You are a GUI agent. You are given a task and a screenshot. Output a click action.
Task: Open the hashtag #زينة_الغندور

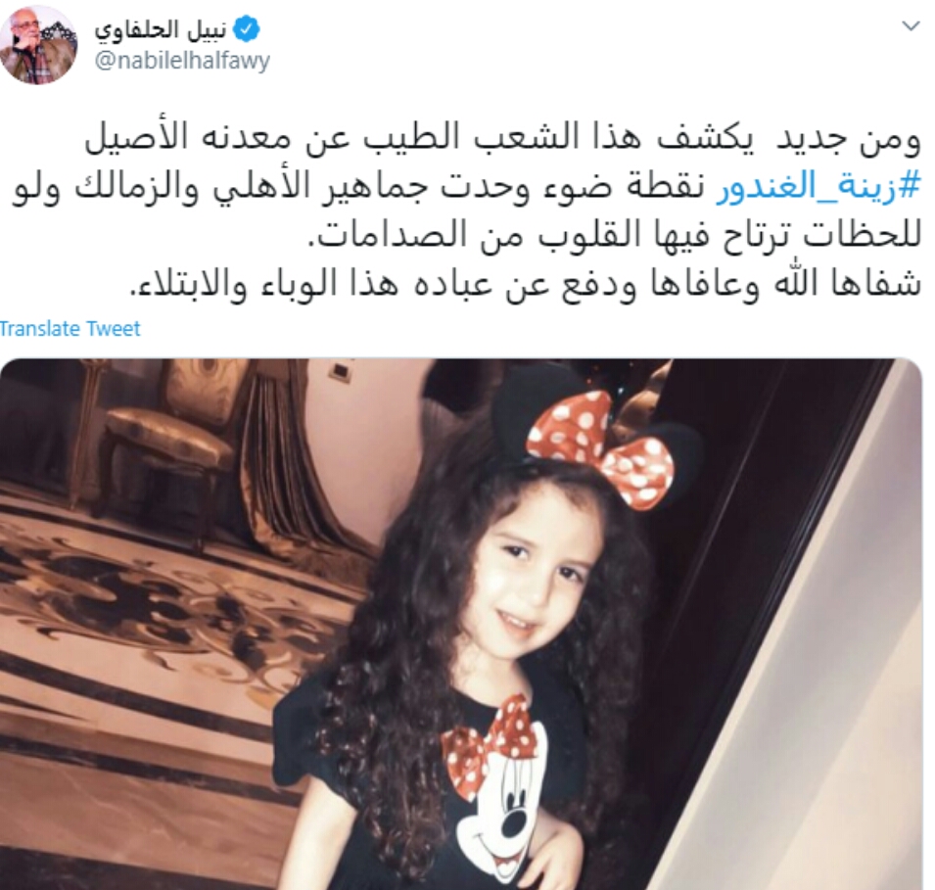pyautogui.click(x=818, y=187)
